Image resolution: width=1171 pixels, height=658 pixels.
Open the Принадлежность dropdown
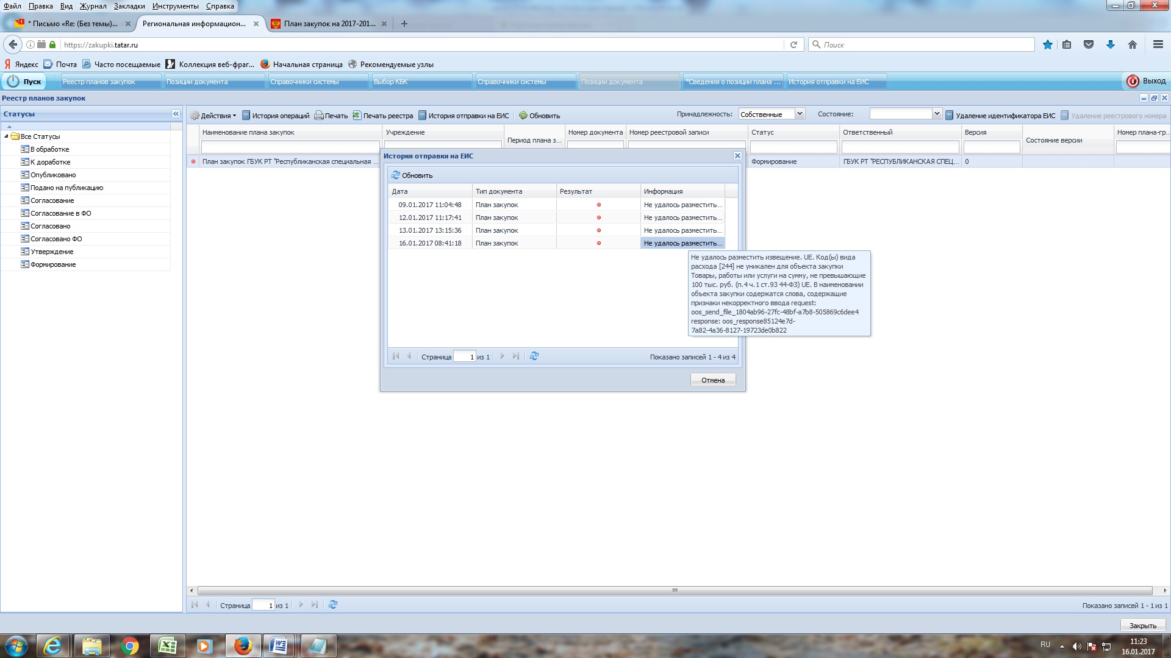click(800, 114)
